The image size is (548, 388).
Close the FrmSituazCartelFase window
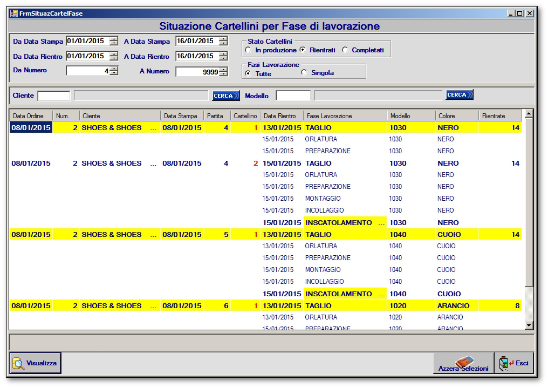click(530, 13)
